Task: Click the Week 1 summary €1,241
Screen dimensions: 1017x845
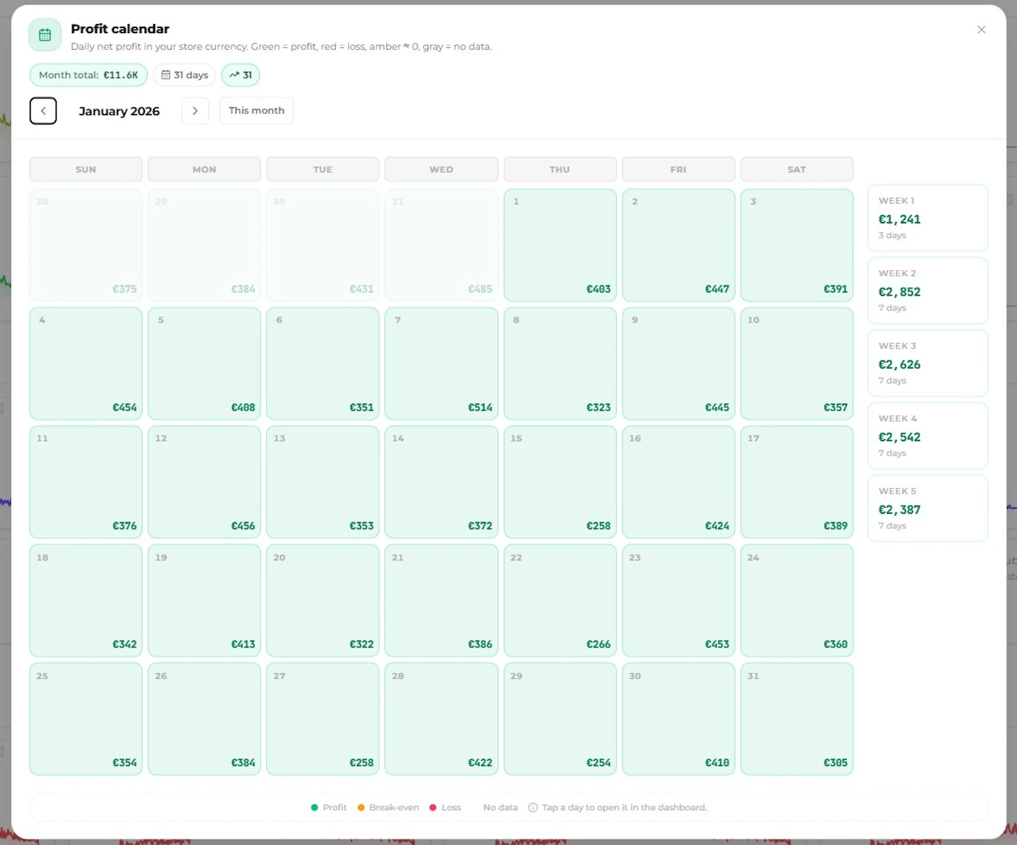Action: [x=927, y=218]
